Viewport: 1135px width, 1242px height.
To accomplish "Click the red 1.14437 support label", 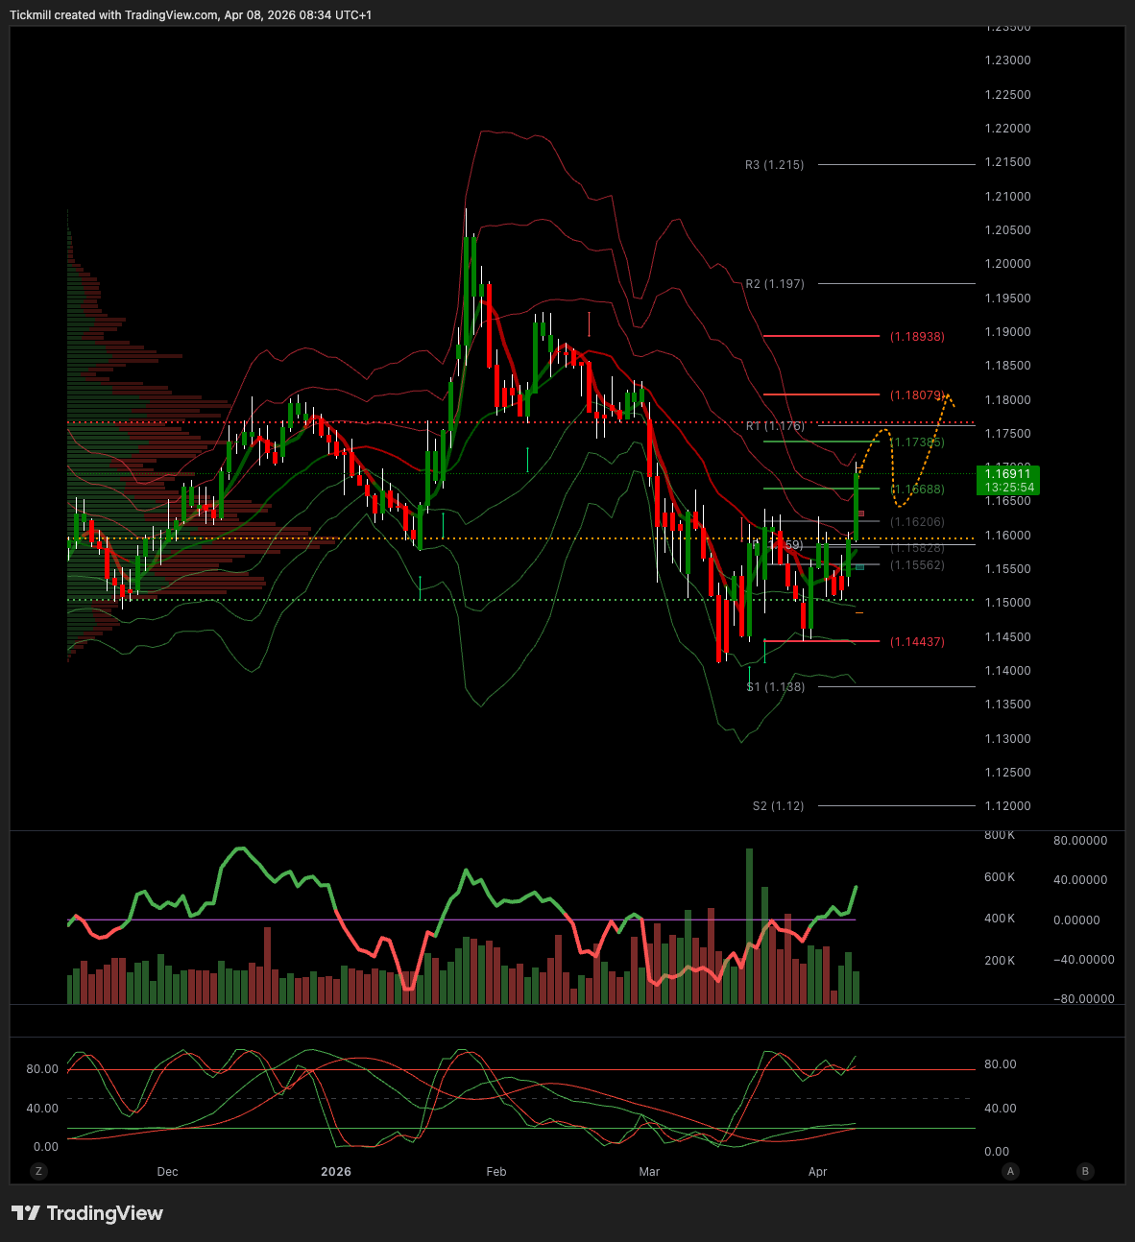I will point(917,642).
